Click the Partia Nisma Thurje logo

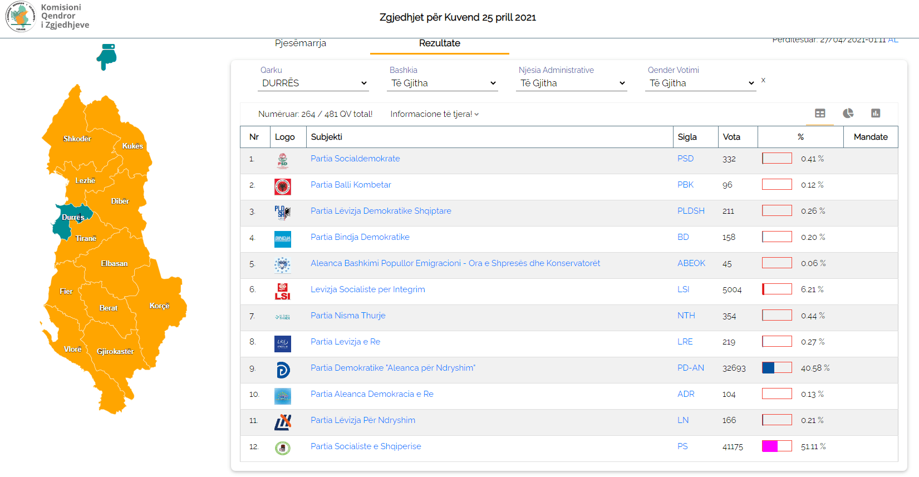283,317
